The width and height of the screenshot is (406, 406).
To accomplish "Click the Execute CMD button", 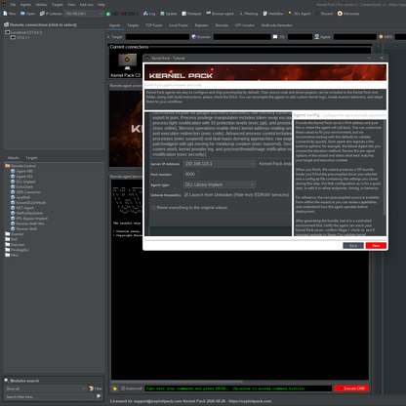I will pos(351,388).
